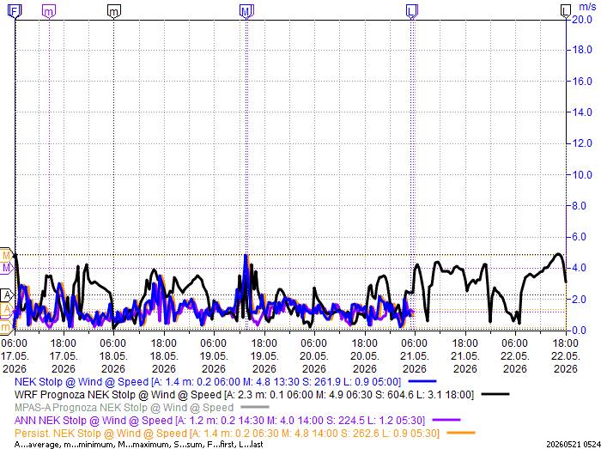The image size is (601, 449).
Task: Click the 18:00 21.05.2026 x-axis label
Action: [465, 356]
